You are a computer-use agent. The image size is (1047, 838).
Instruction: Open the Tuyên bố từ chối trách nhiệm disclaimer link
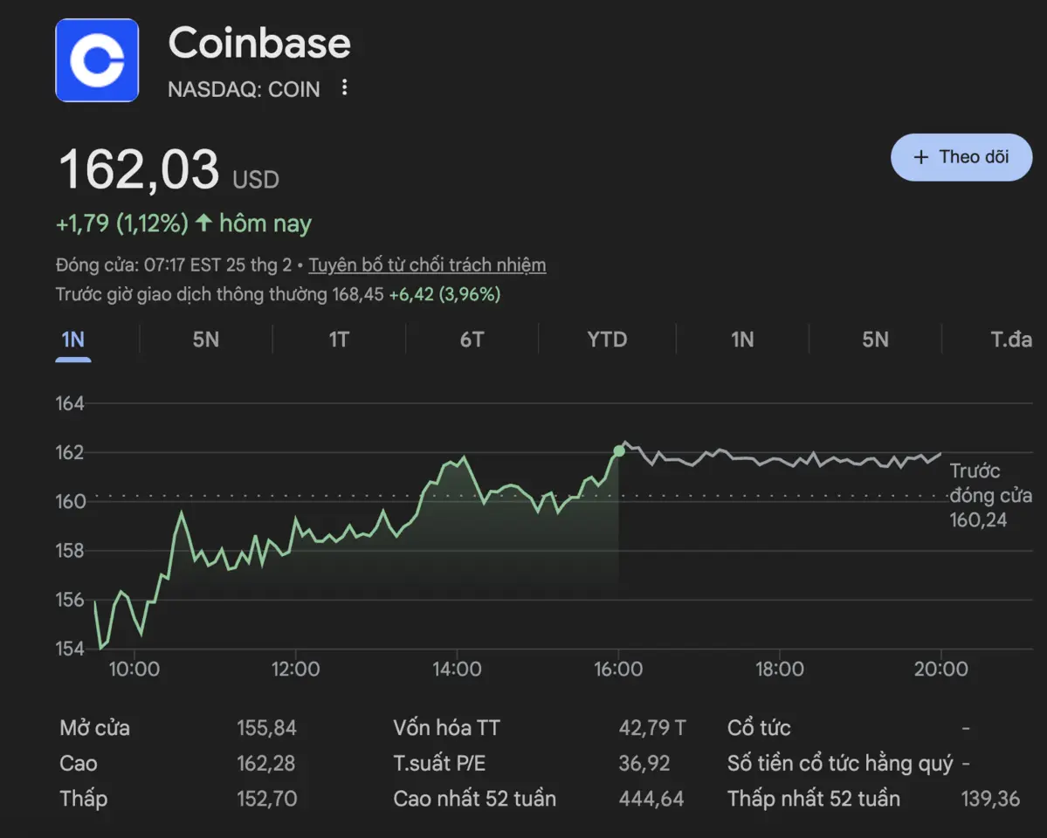[x=427, y=264]
